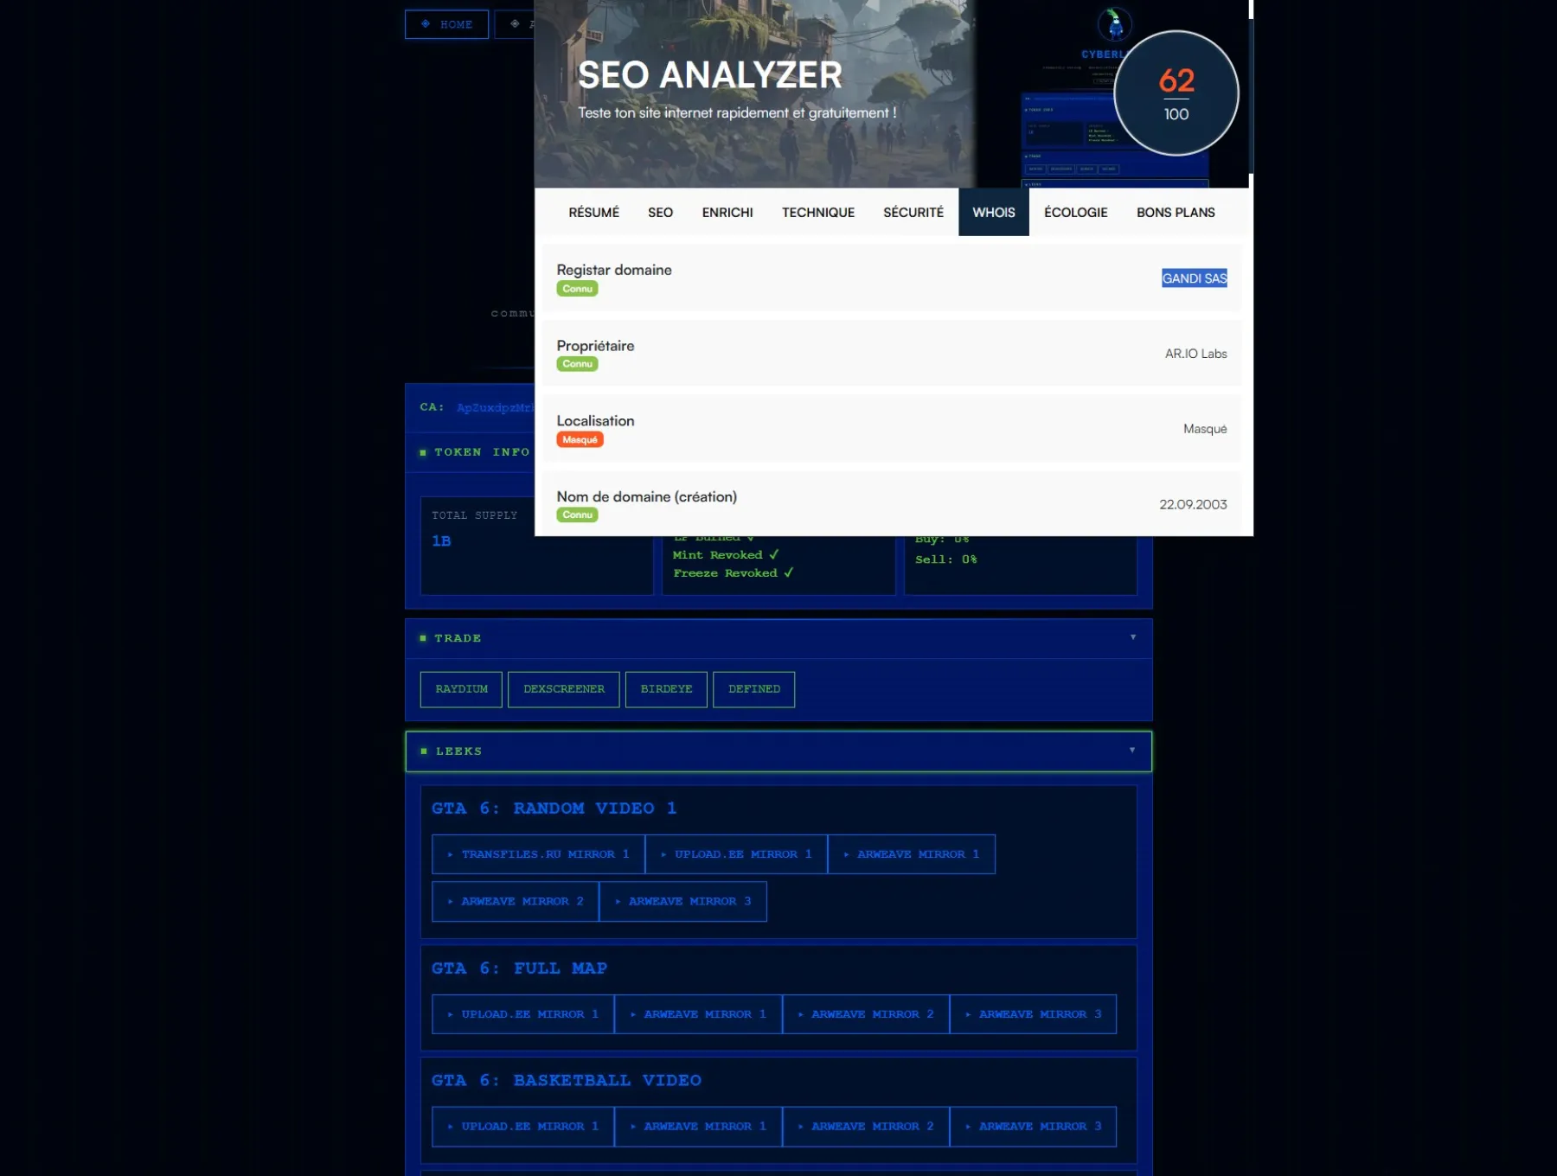
Task: Open ARWEAVE MIRROR 2 under GTA 6: Full Map
Action: 866,1014
